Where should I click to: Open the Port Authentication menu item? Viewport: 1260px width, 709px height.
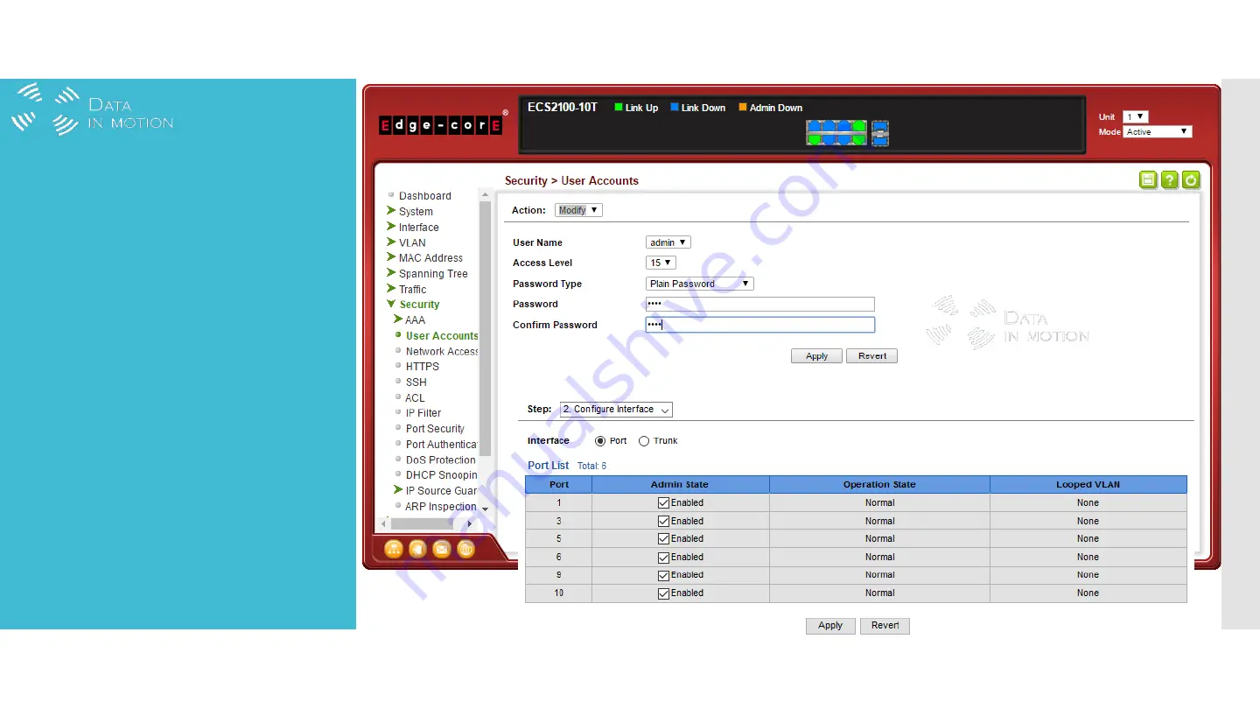(x=442, y=445)
